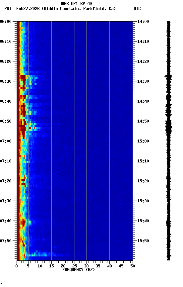This screenshot has width=183, height=287.
Task: Click the UTC time label '15:20'
Action: tap(143, 181)
